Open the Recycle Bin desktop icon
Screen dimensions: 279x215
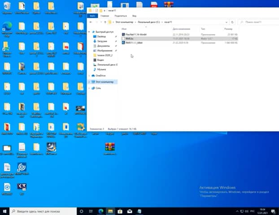click(x=7, y=6)
